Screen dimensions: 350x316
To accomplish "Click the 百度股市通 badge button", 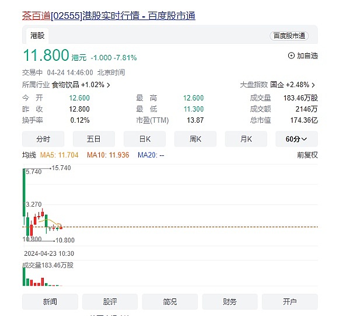I will point(289,36).
